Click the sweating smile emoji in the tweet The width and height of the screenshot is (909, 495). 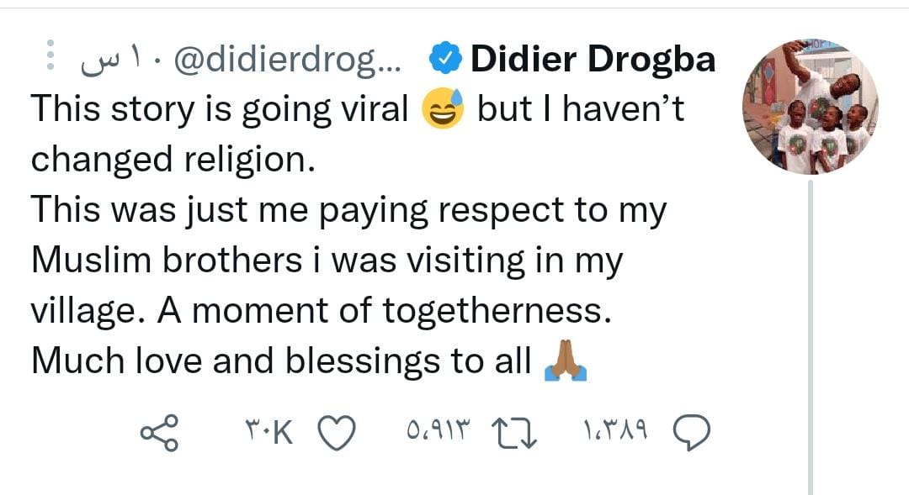tap(442, 112)
